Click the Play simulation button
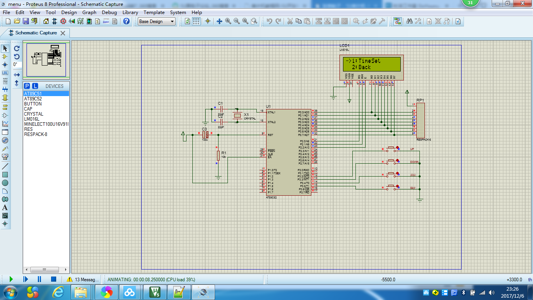 click(x=11, y=279)
